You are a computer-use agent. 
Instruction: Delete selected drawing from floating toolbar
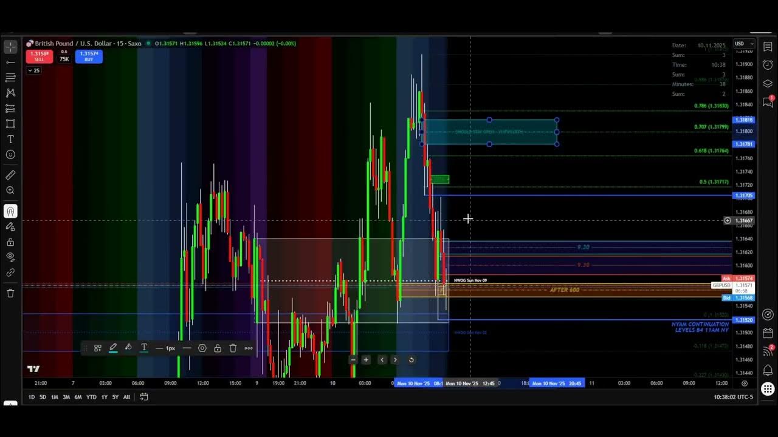[233, 348]
